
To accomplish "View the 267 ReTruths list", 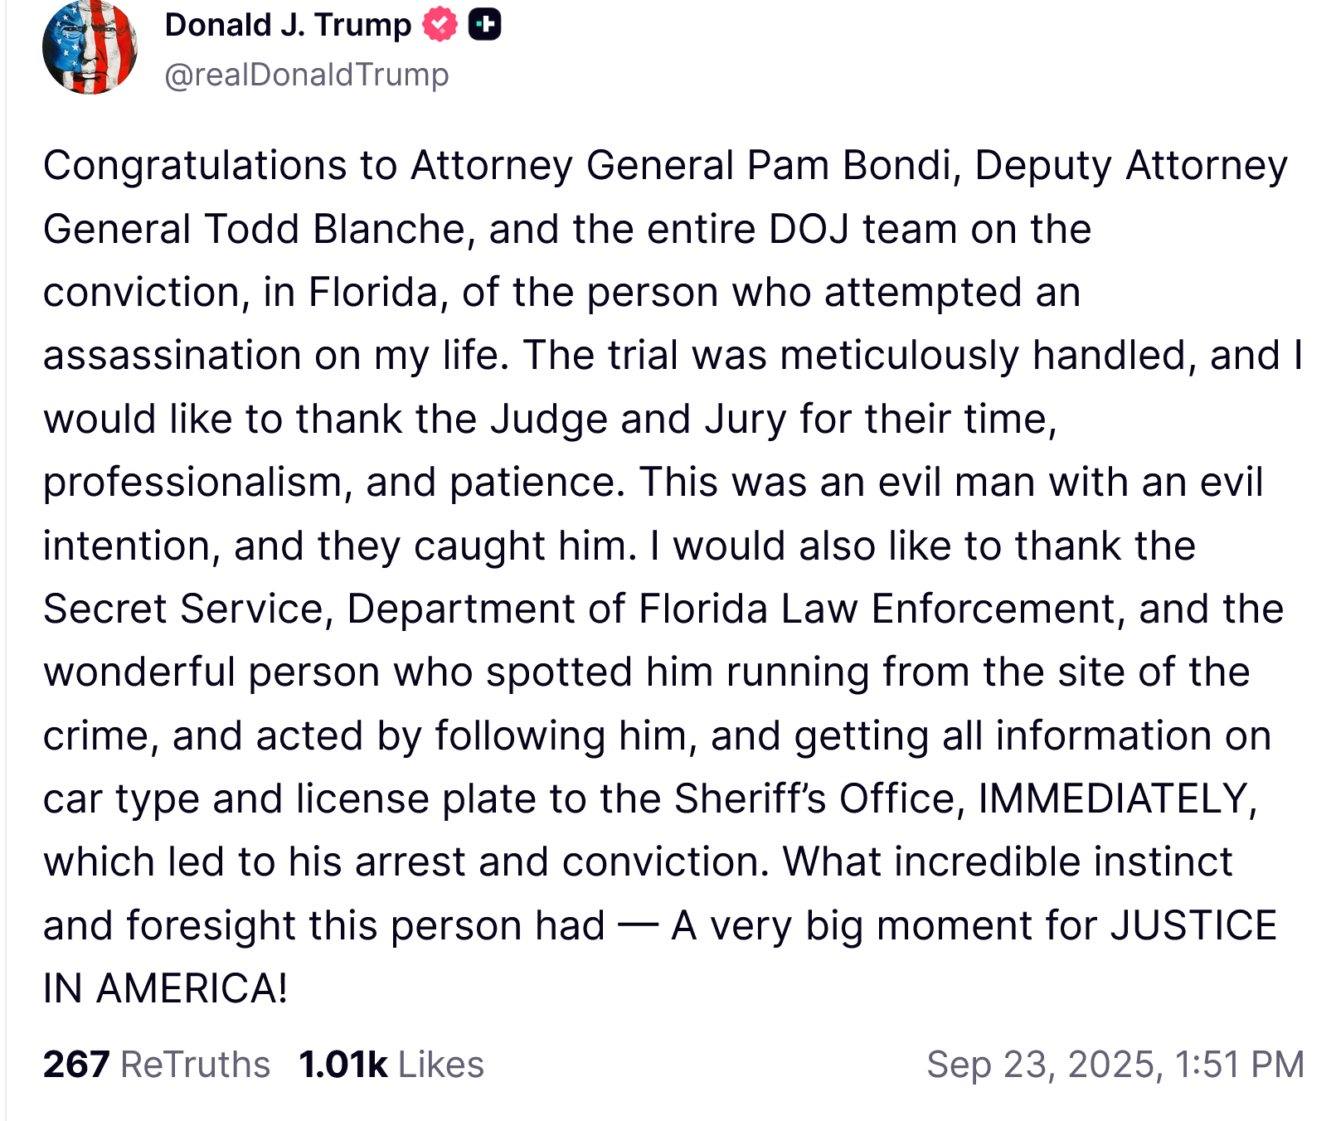I will [x=157, y=1064].
